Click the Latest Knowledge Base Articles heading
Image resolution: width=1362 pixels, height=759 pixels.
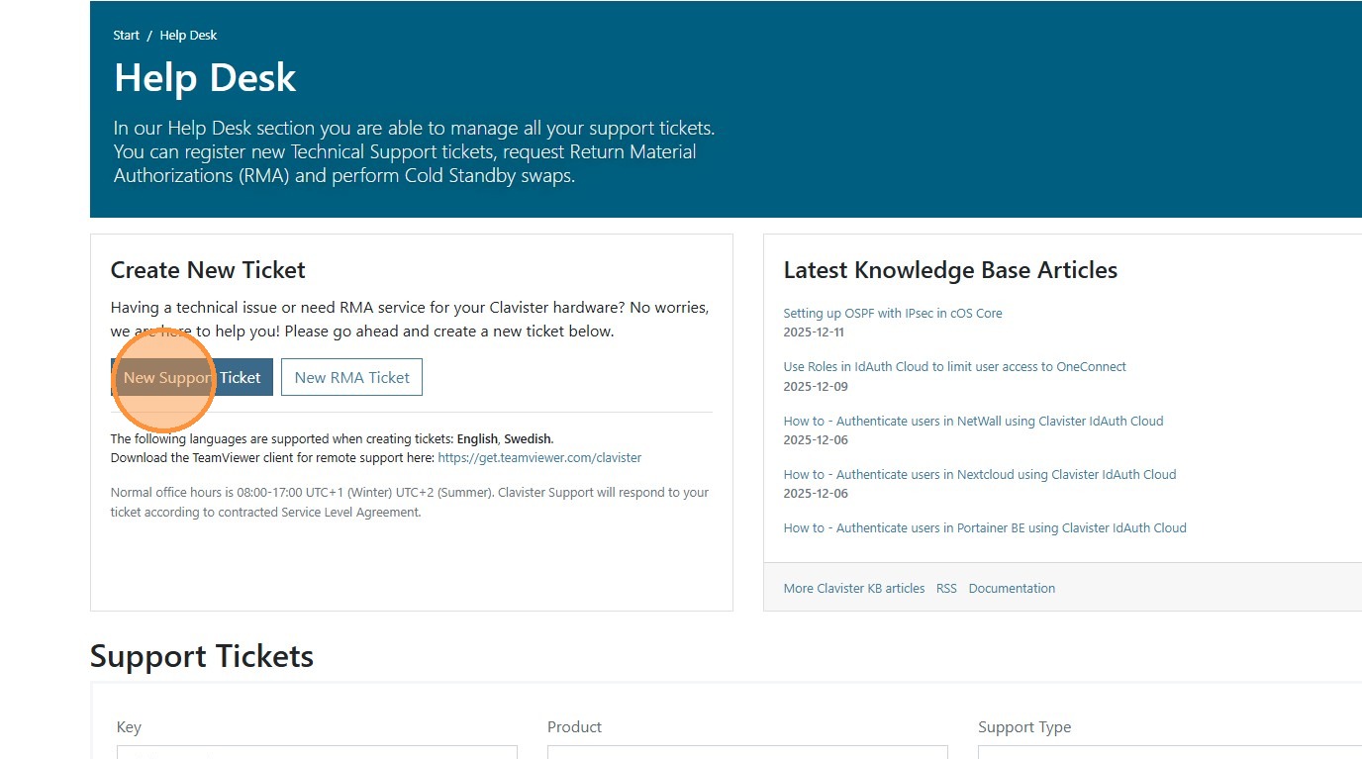(950, 270)
